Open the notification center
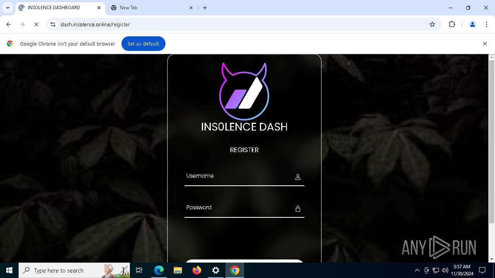This screenshot has height=278, width=495. [x=482, y=270]
